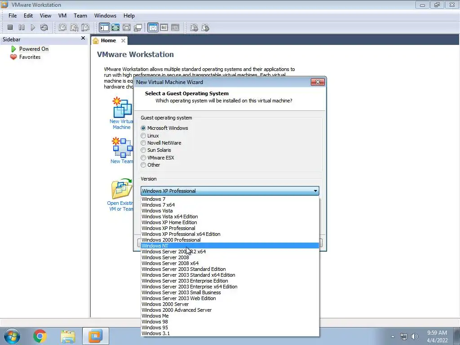Viewport: 460px width, 345px height.
Task: Click the New Virtual Machine home icon
Action: (x=122, y=107)
